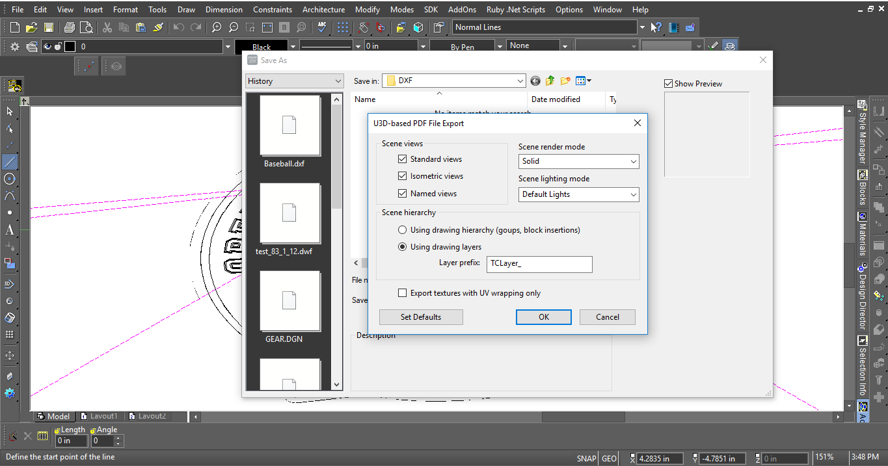Click the Zoom In magnifier icon
Image resolution: width=888 pixels, height=466 pixels.
(217, 27)
